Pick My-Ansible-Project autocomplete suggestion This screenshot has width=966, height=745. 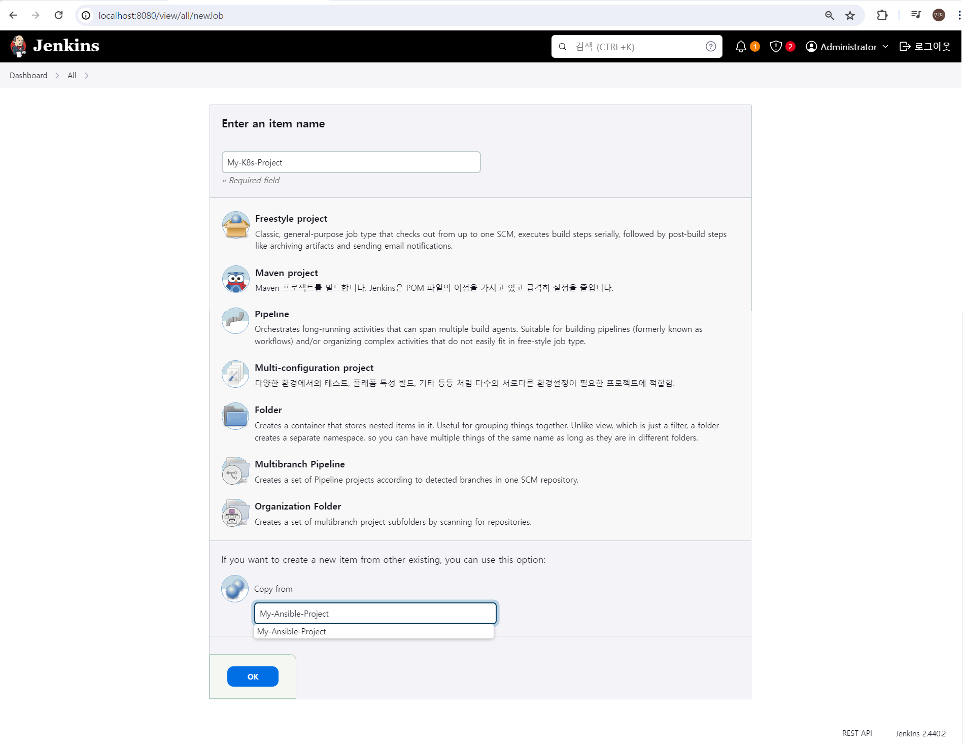374,631
